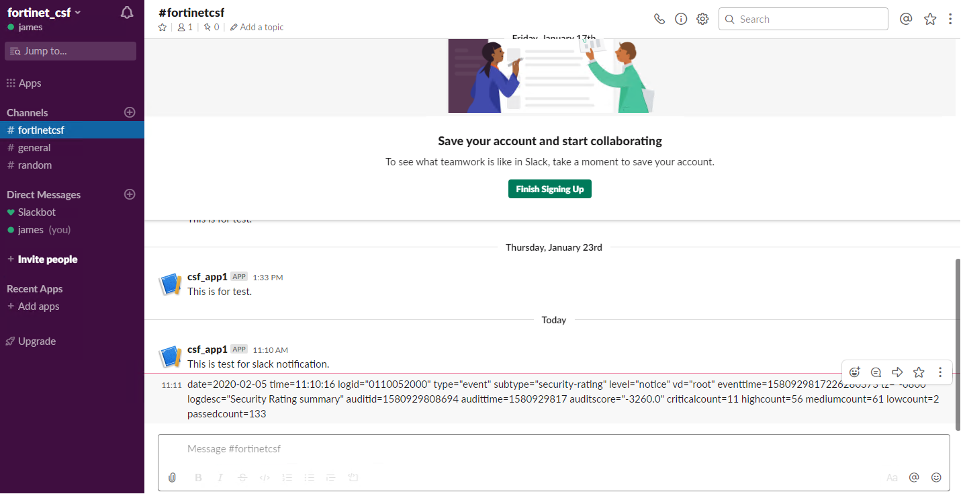Start a call with the phone icon
Screen dimensions: 965x494
tap(659, 19)
